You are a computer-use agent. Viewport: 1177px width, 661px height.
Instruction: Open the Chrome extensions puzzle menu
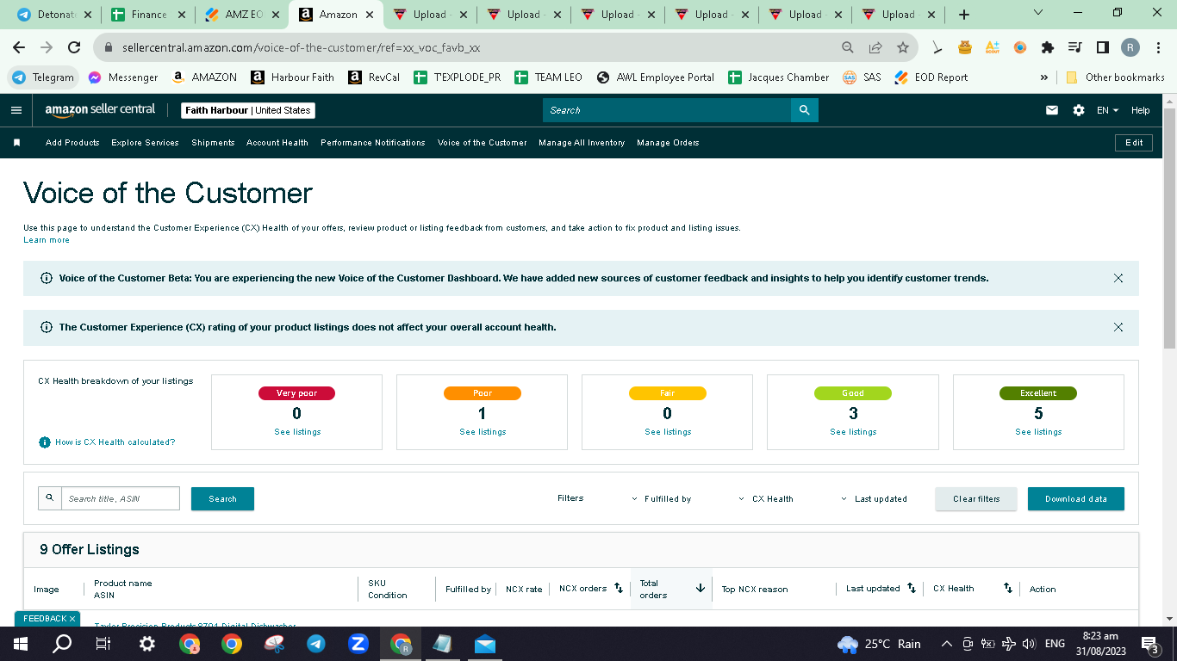(1048, 47)
